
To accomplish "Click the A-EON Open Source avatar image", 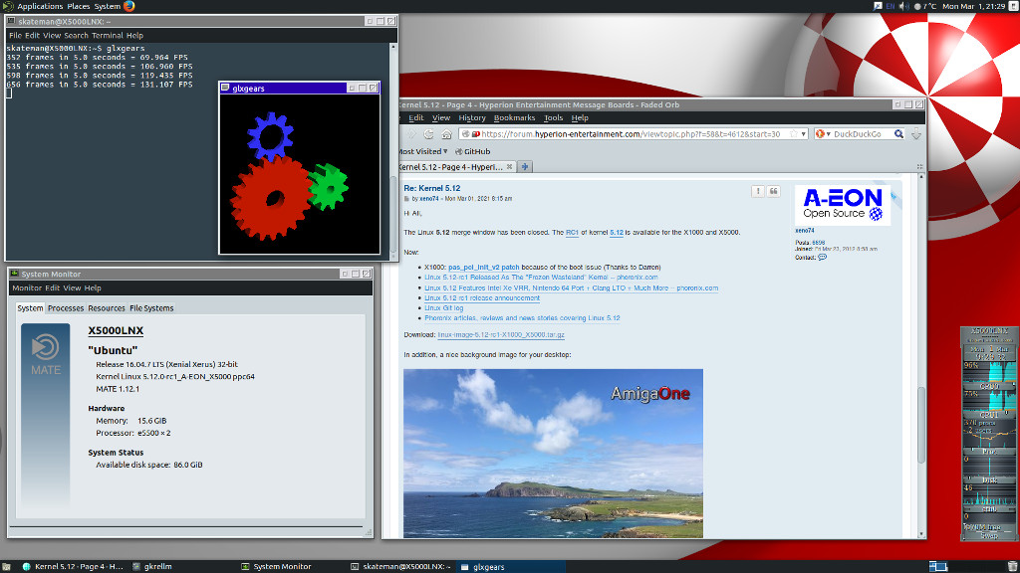I will click(x=843, y=205).
